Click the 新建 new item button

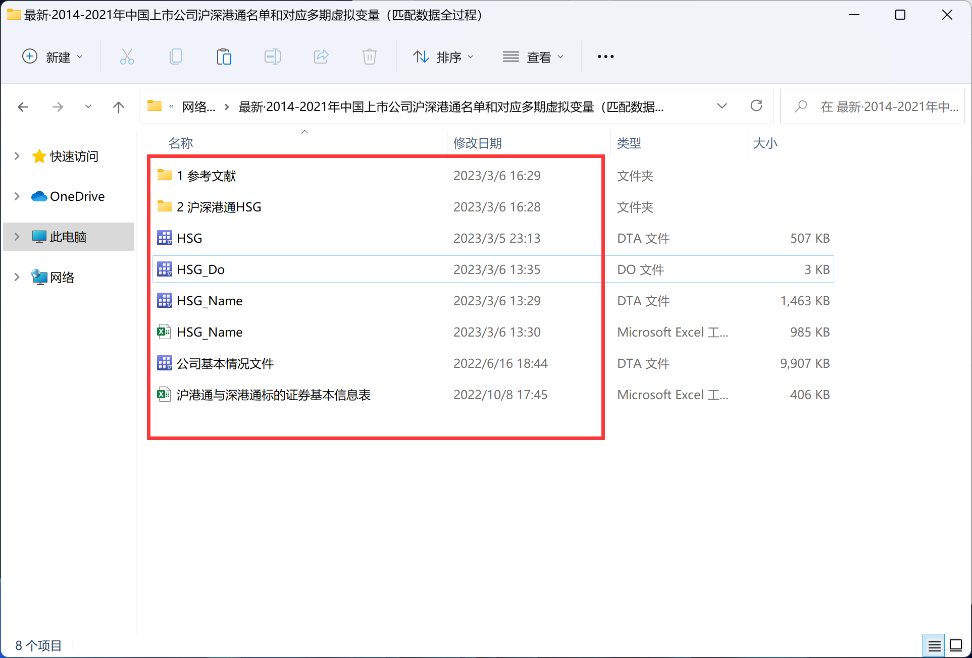(53, 57)
